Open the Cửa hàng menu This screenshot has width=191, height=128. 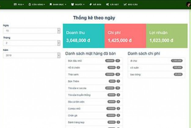coord(38,5)
